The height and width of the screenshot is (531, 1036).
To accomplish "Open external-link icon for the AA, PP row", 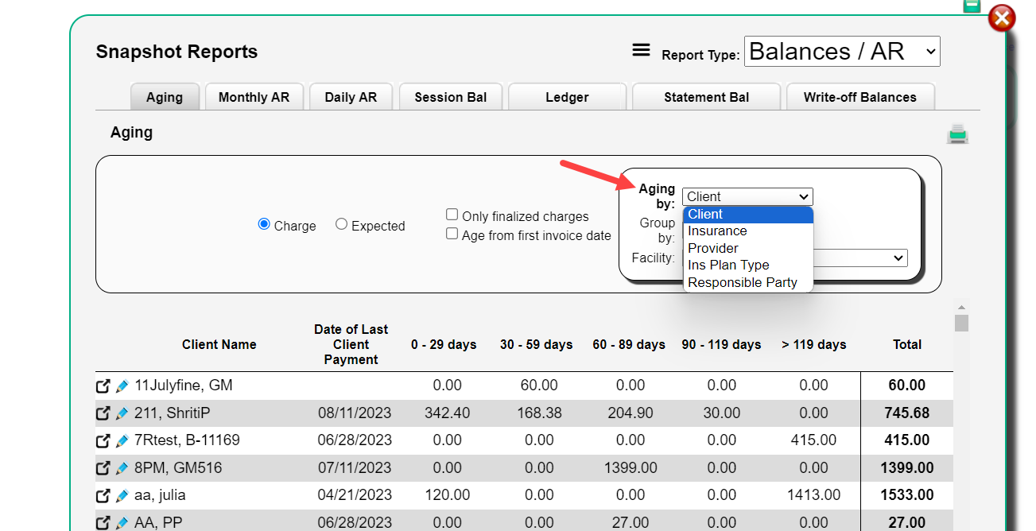I will [x=103, y=522].
